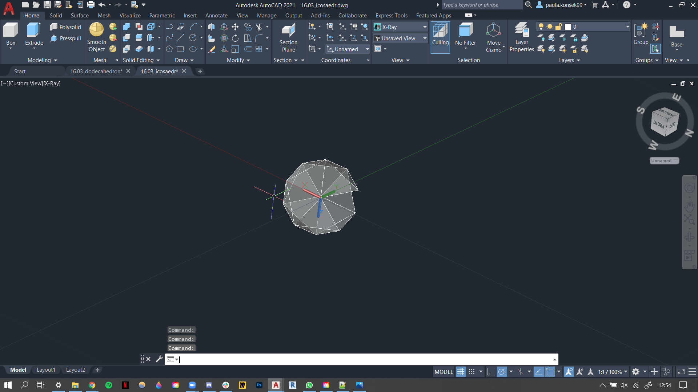698x392 pixels.
Task: Select the Move tool in Modify
Action: point(235,27)
